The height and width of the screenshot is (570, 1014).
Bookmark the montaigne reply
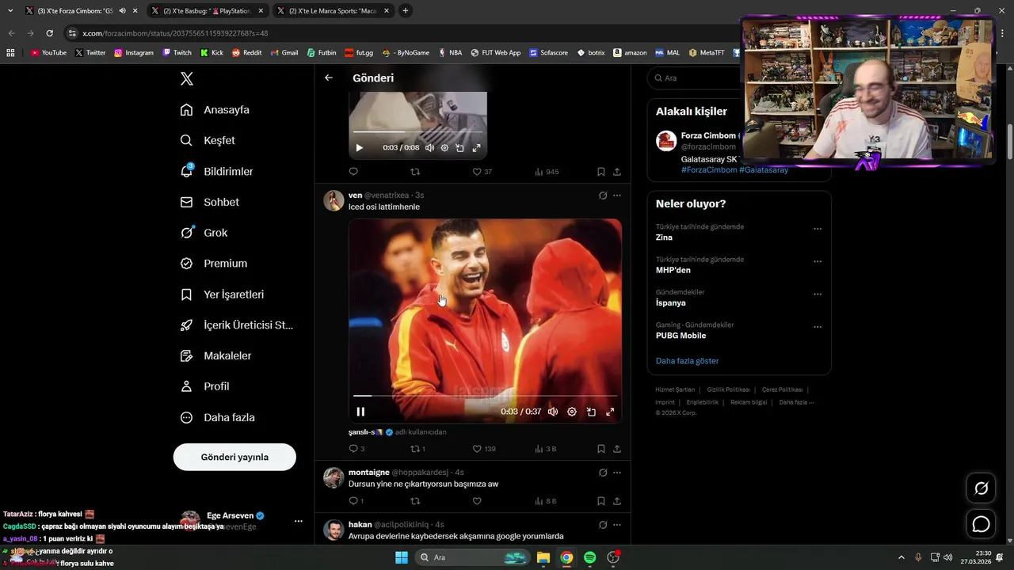point(601,501)
